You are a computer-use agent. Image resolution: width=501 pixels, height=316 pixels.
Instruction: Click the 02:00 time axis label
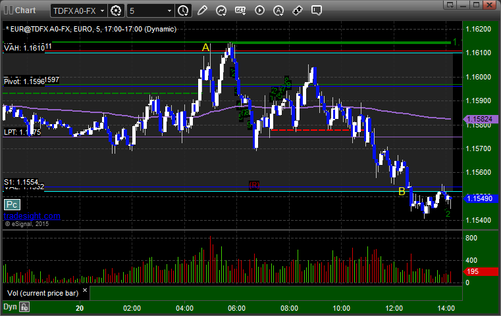click(x=132, y=308)
